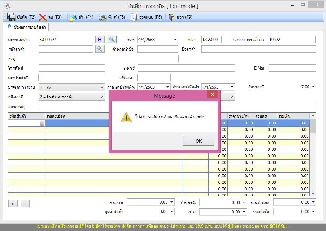Click the plus button to add row

point(12,204)
